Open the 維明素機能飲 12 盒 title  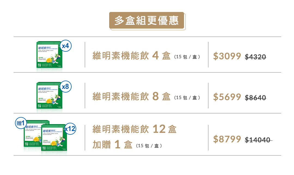coord(134,129)
